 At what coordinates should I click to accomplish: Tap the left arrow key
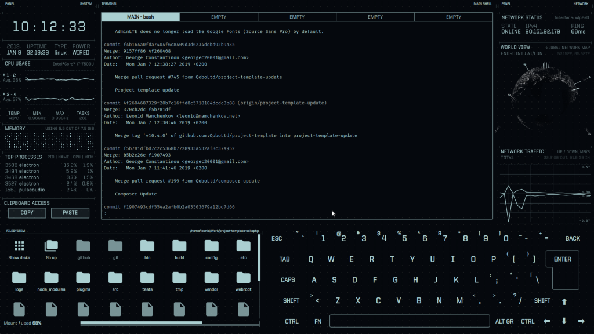point(546,321)
